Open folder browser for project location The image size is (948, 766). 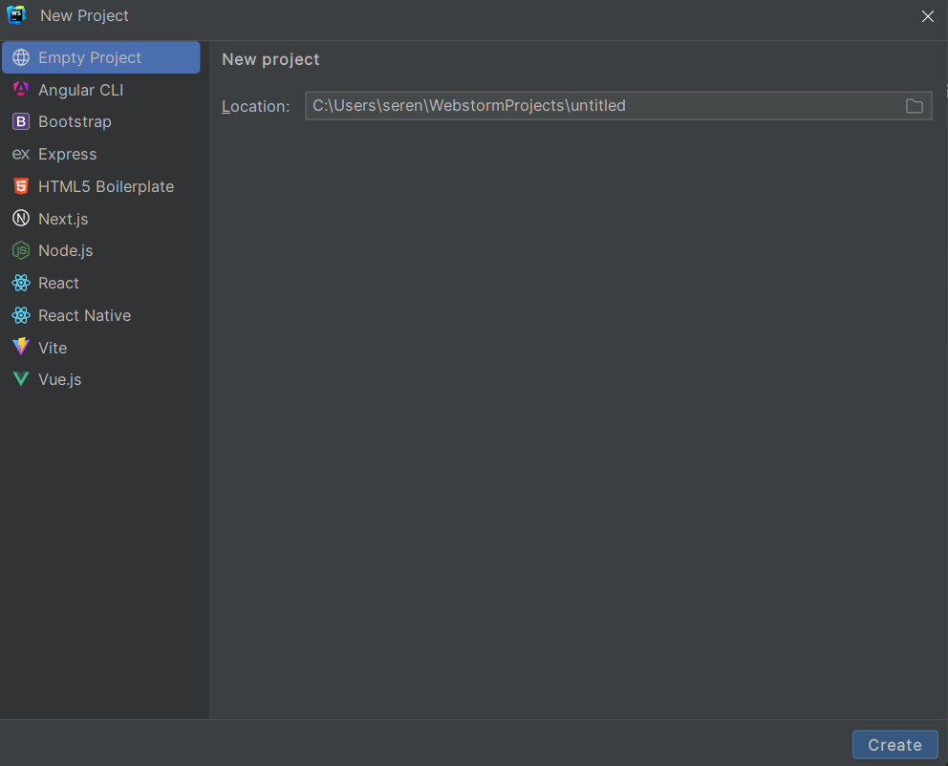915,106
